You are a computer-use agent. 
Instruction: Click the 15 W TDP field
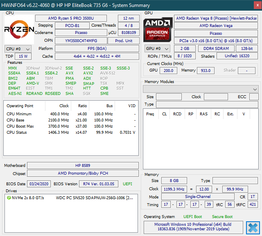click(23, 56)
